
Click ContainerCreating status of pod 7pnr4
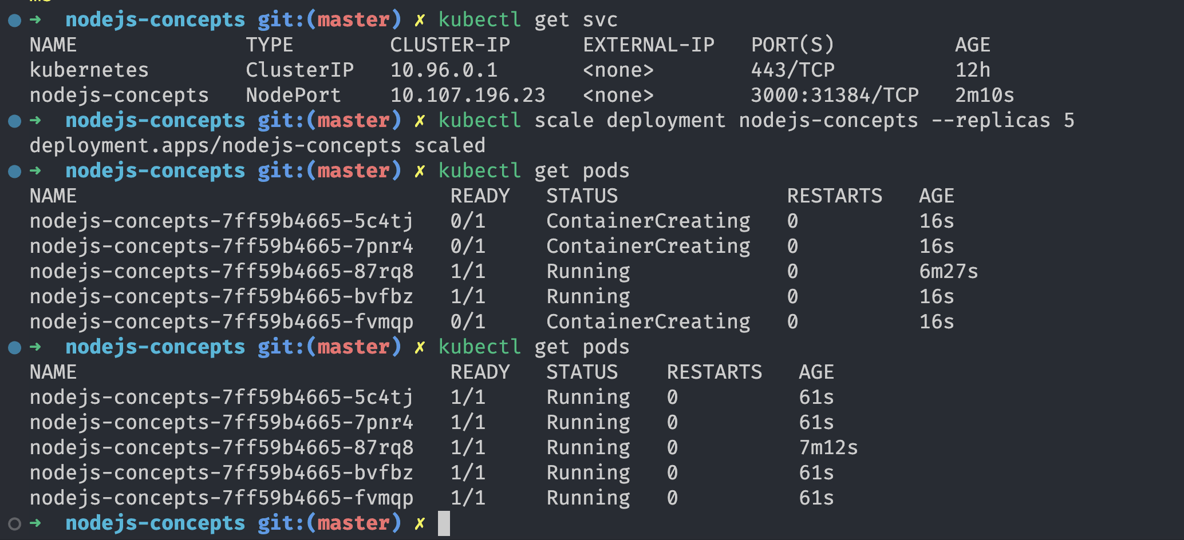pyautogui.click(x=649, y=246)
